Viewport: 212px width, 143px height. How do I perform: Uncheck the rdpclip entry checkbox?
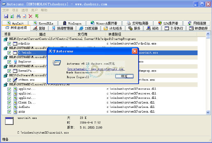pyautogui.click(x=9, y=44)
